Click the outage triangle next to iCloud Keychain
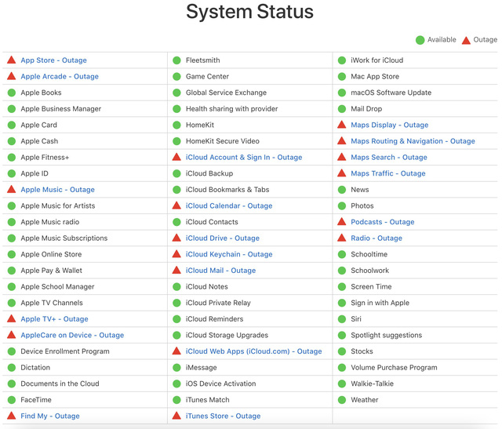Viewport: 502px width, 429px height. 176,254
